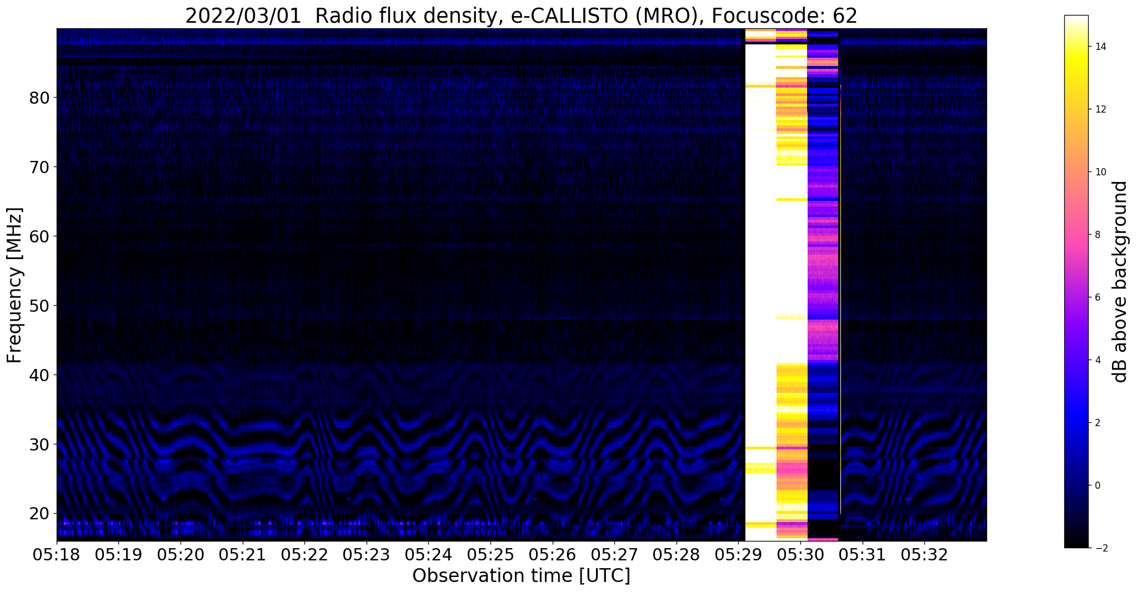The width and height of the screenshot is (1137, 592).
Task: Click the 80 MHz frequency tick label
Action: (39, 98)
